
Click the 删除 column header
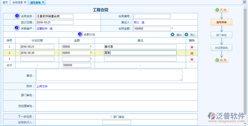[x=192, y=40]
